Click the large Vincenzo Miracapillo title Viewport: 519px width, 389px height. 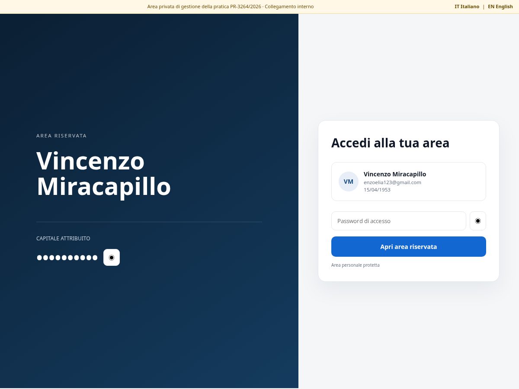coord(104,173)
